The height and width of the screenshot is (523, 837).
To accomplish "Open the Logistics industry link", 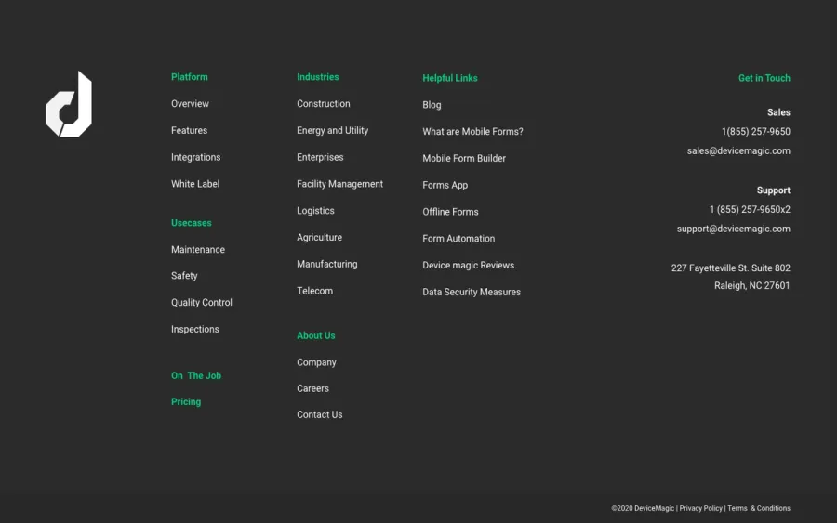I will coord(315,211).
